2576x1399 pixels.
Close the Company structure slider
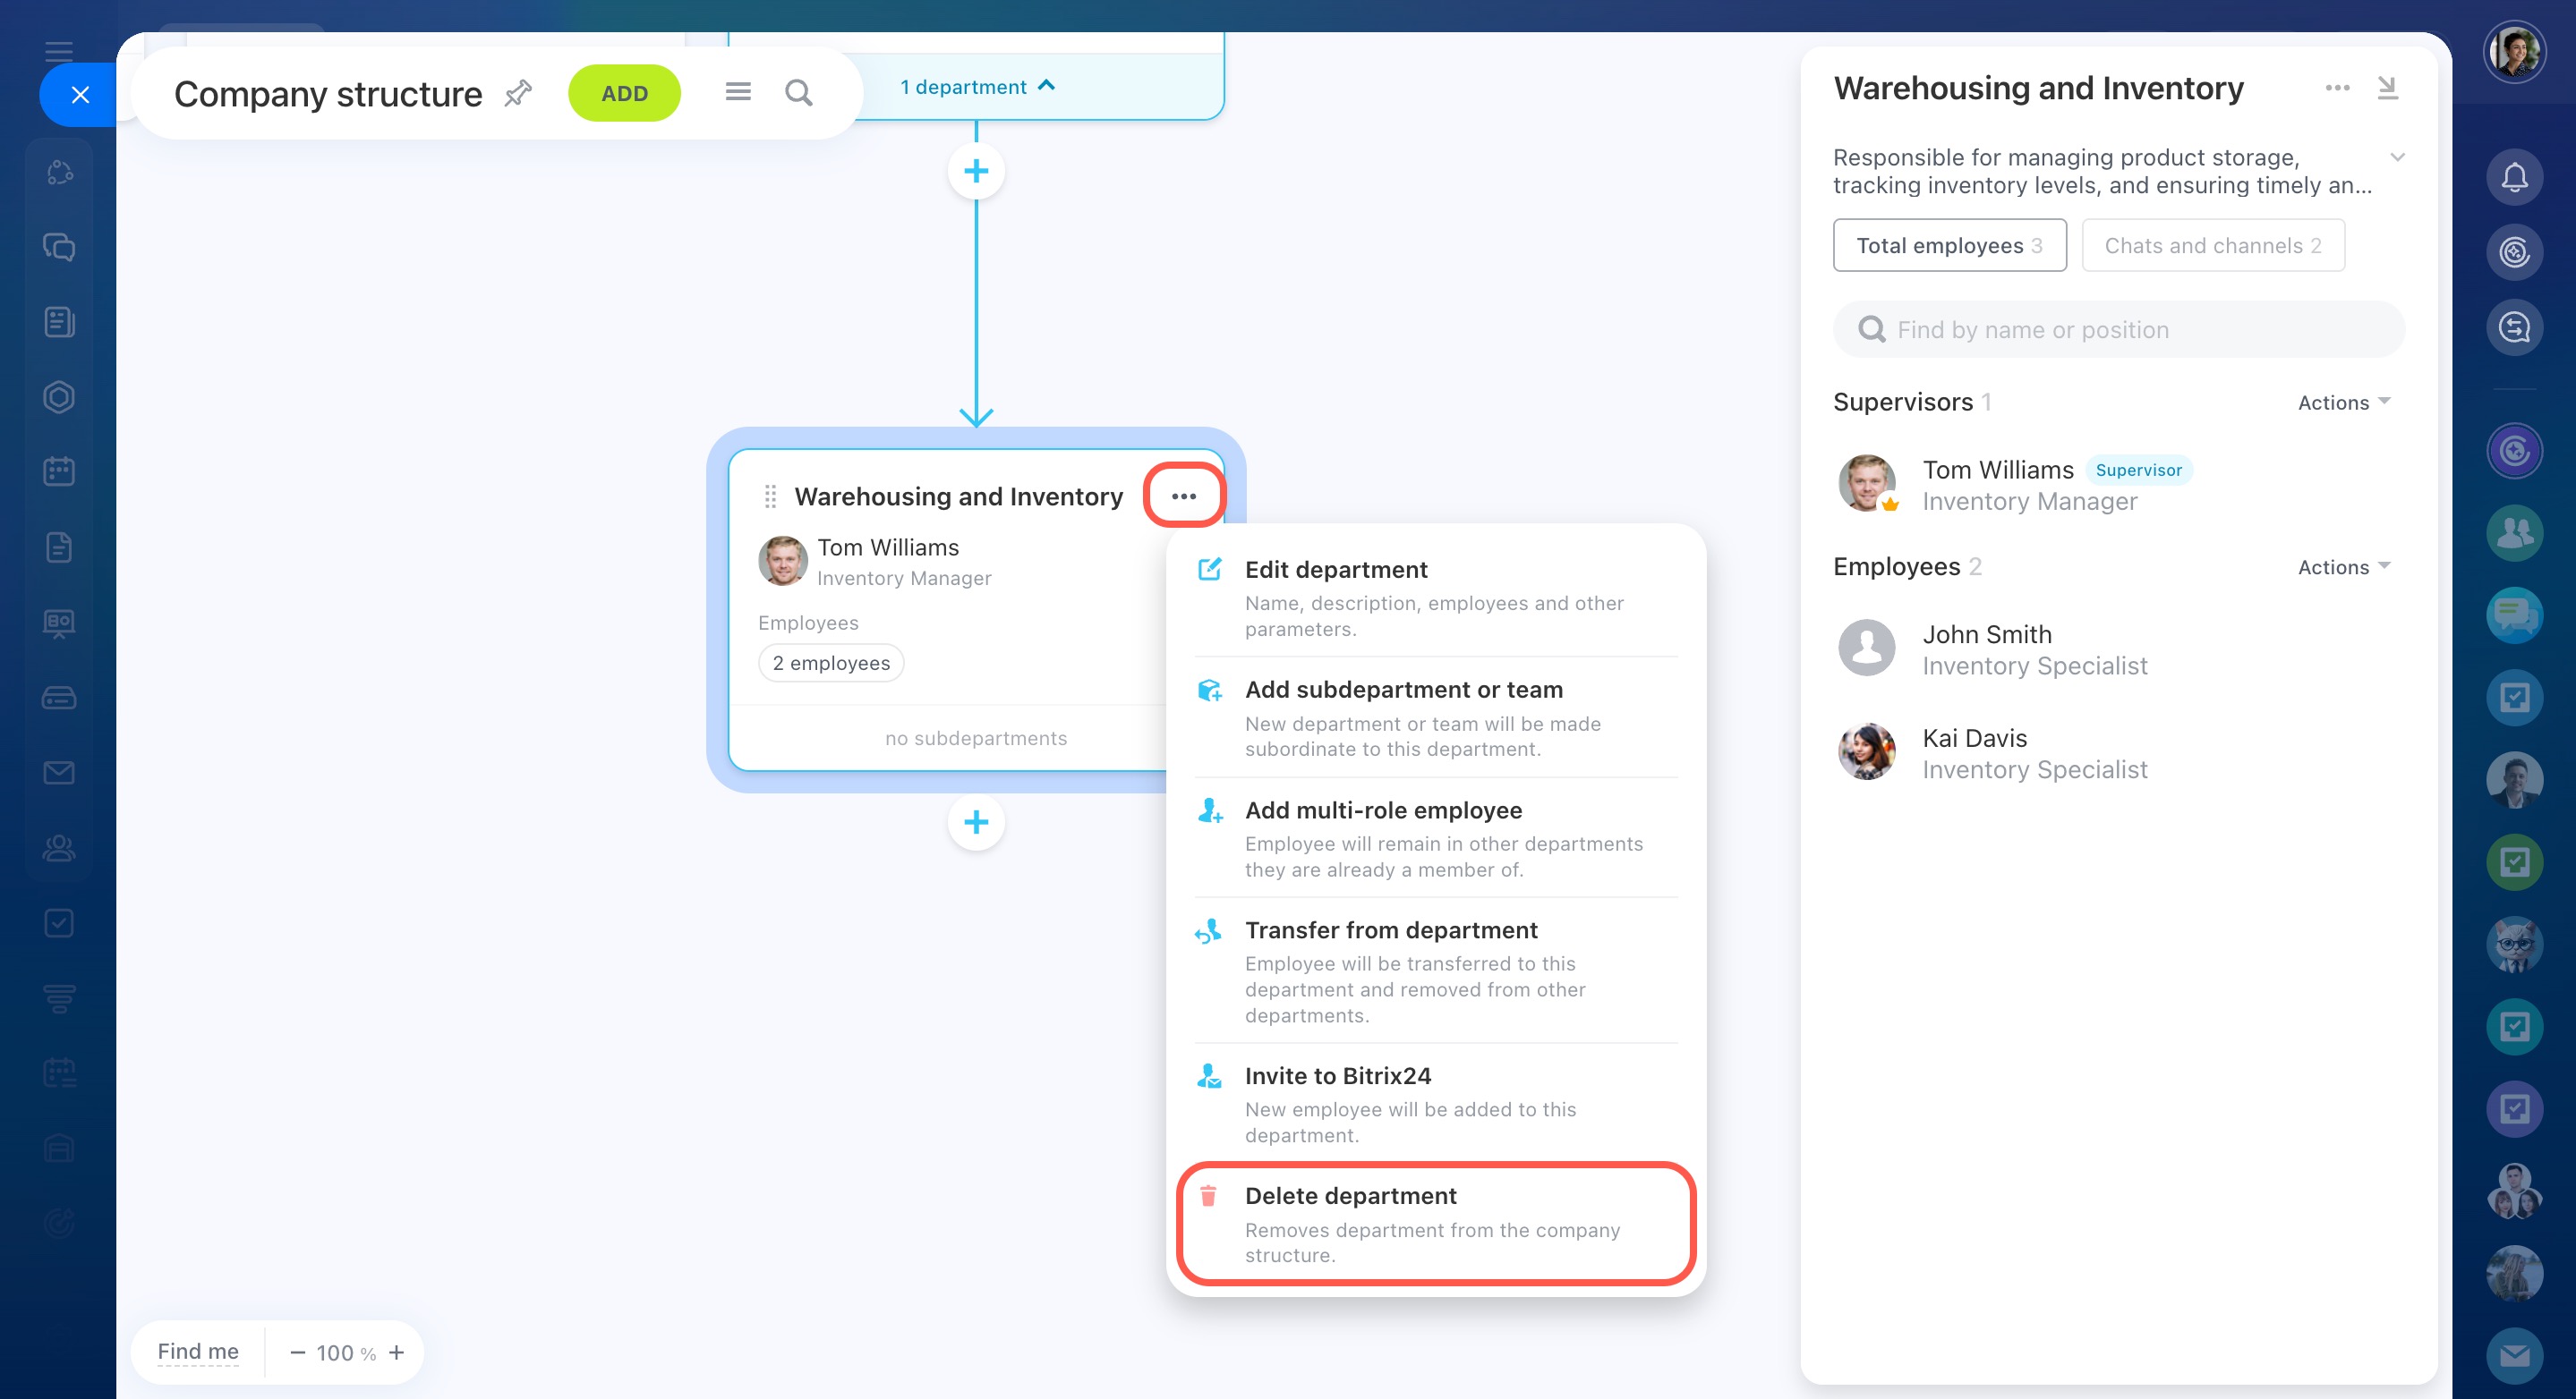[80, 95]
